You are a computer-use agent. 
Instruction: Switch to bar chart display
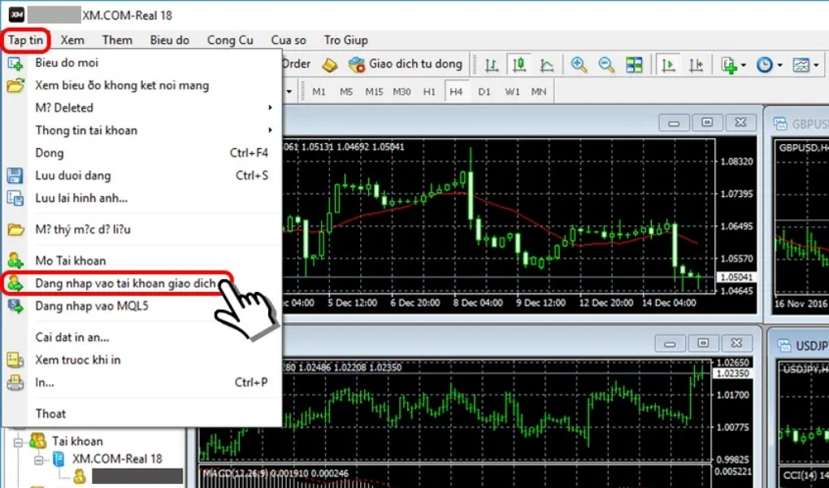pos(492,64)
